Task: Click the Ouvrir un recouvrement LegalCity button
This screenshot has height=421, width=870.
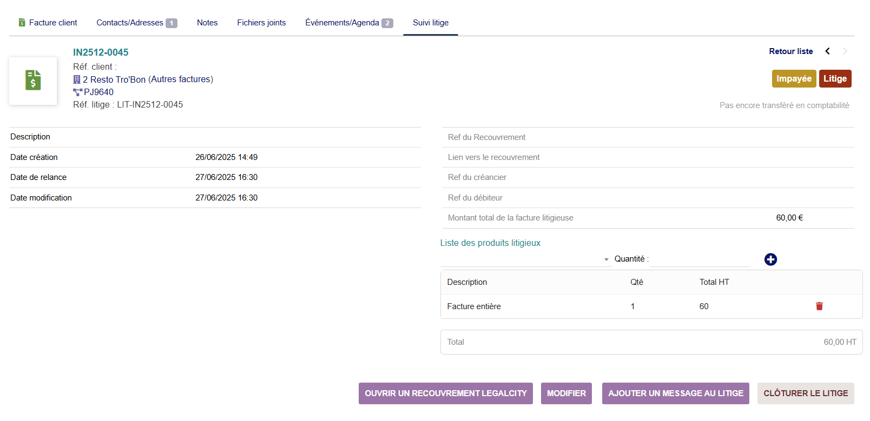Action: [x=445, y=393]
